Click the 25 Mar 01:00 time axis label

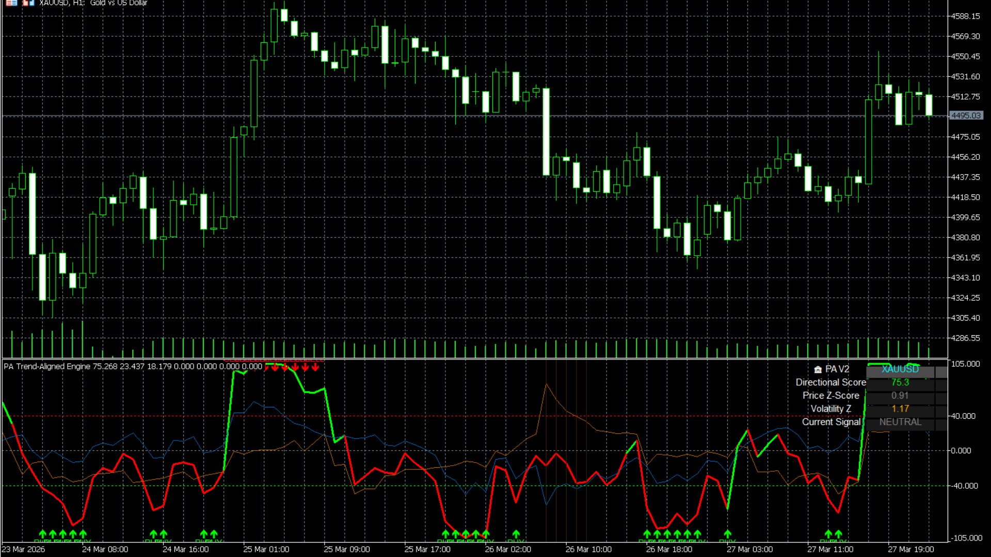click(x=266, y=549)
